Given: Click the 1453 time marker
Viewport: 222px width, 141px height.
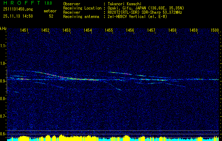Looking at the screenshot, I should [67, 30].
